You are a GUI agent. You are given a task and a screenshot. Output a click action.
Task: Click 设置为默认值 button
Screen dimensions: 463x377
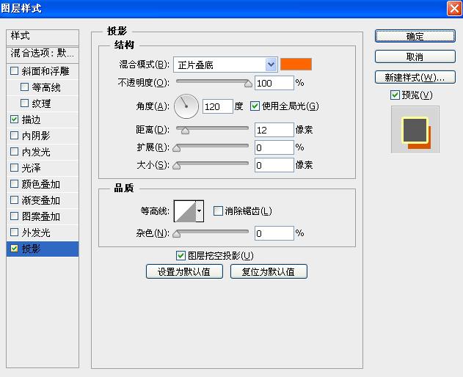point(184,271)
